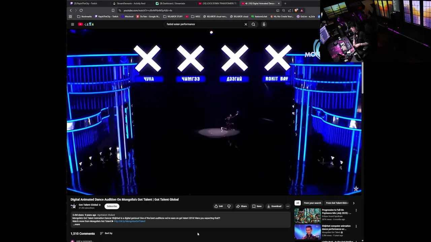Viewport: 431px width, 242px height.
Task: Open My AIs Create Your bookmark
Action: (281, 16)
